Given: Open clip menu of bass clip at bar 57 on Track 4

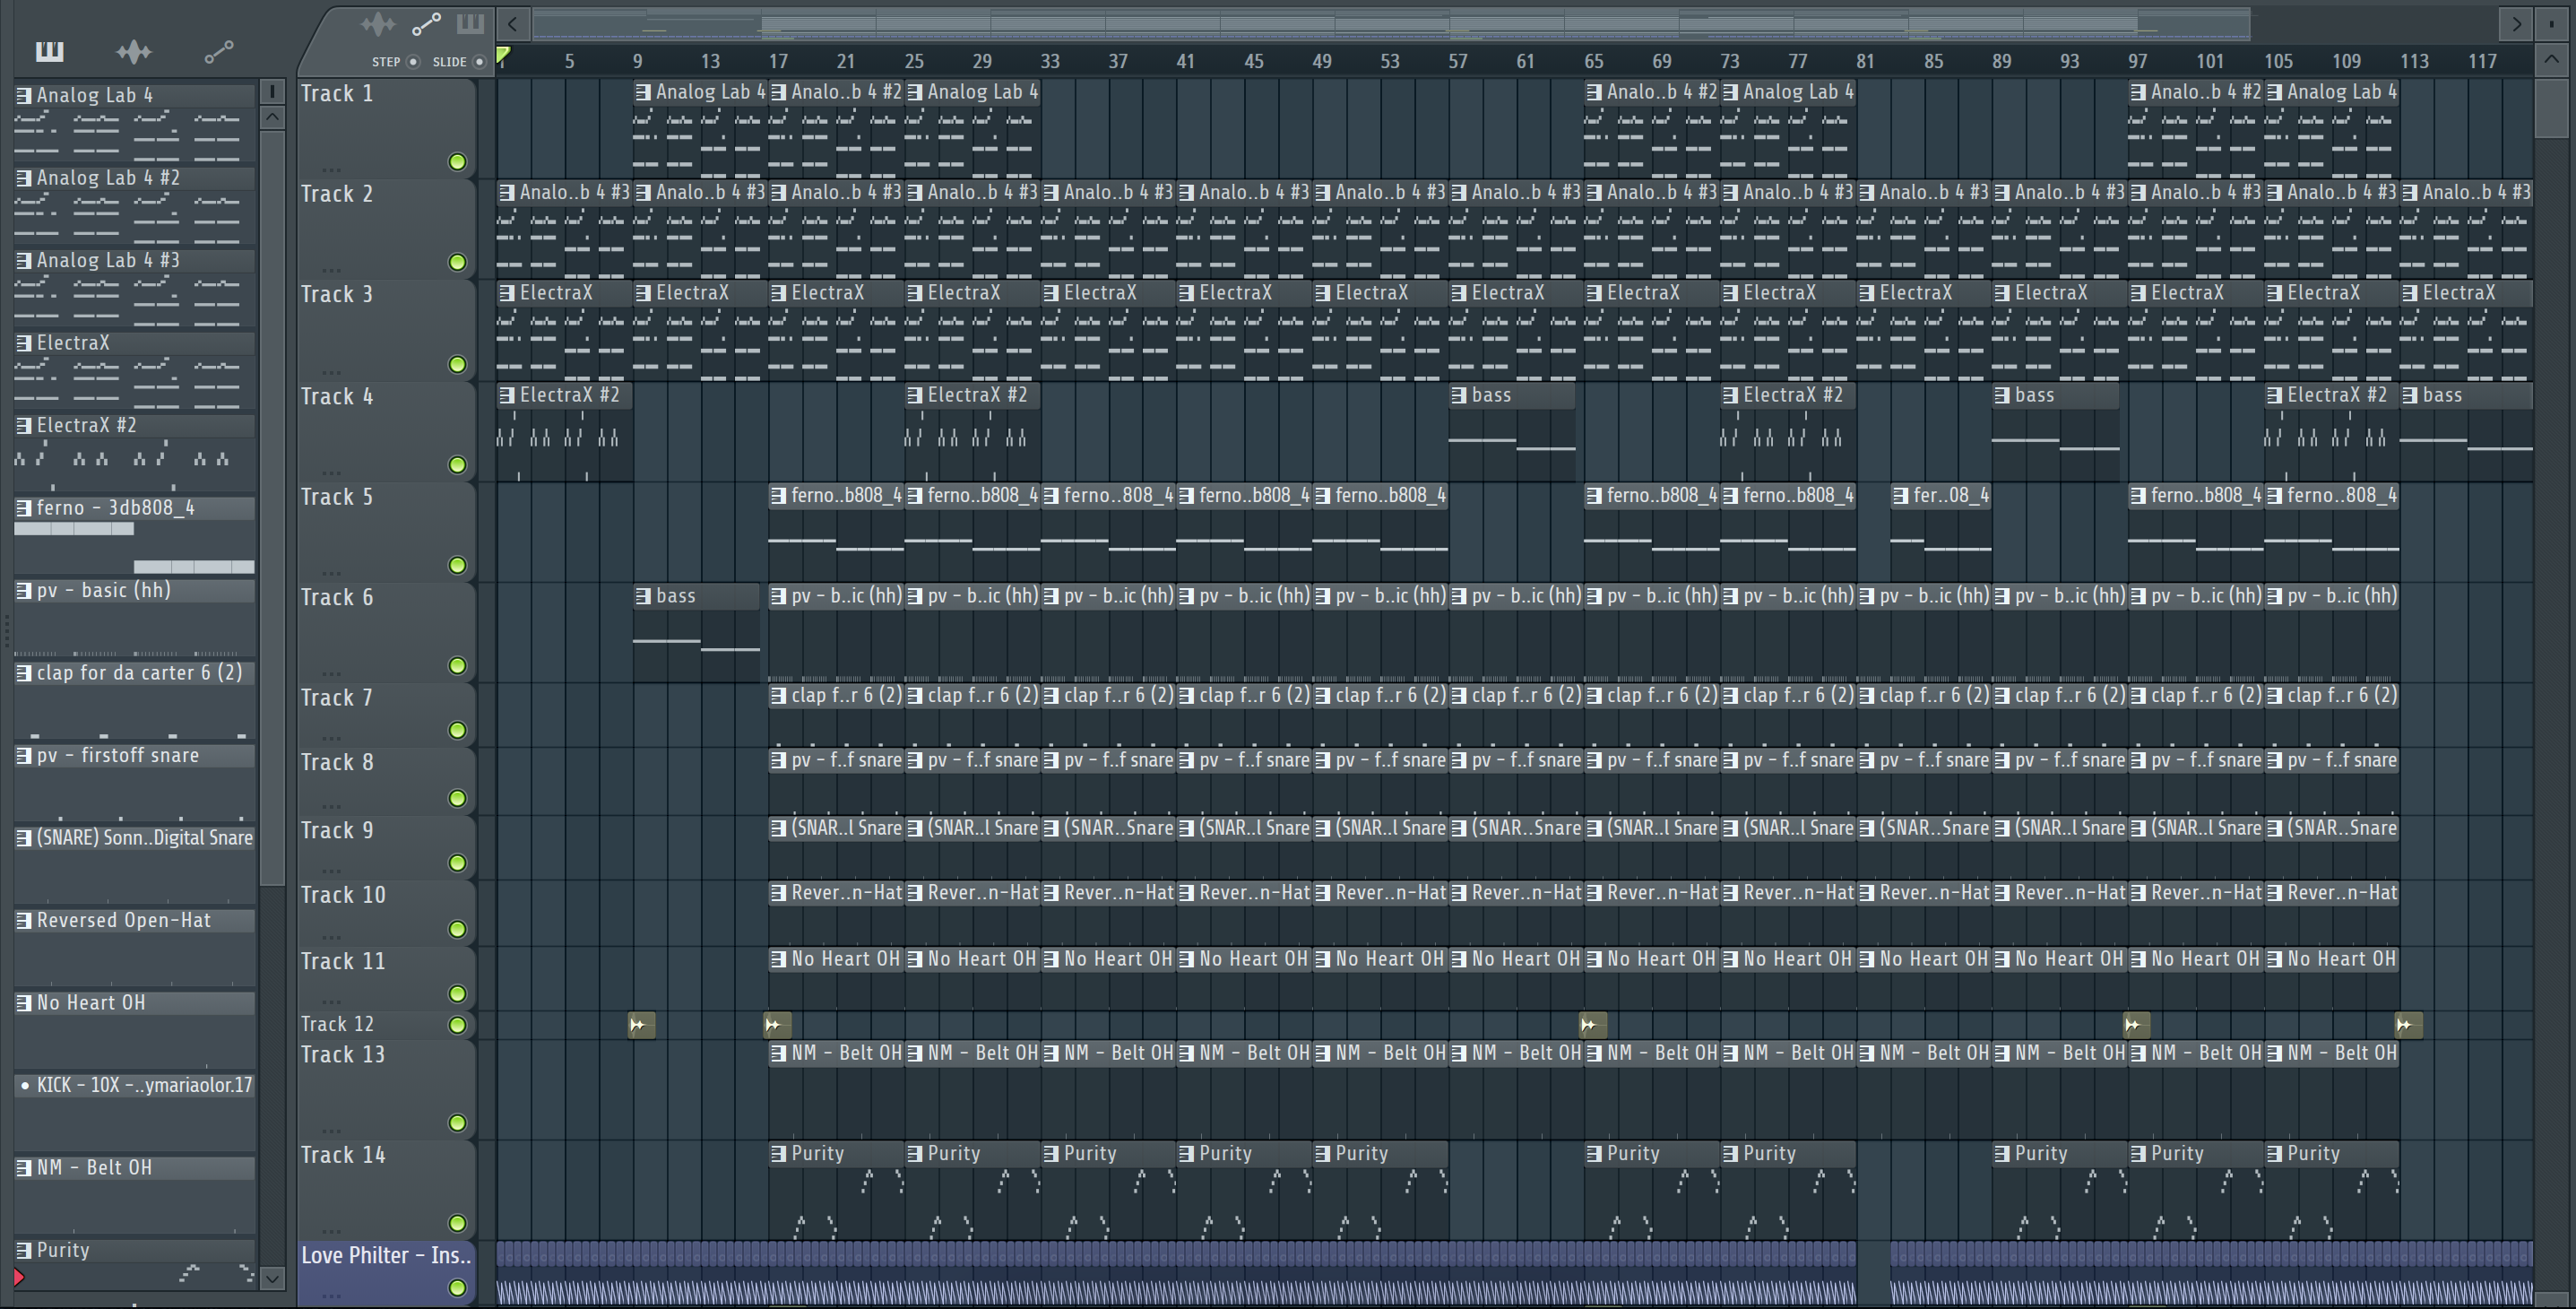Looking at the screenshot, I should pyautogui.click(x=1459, y=396).
